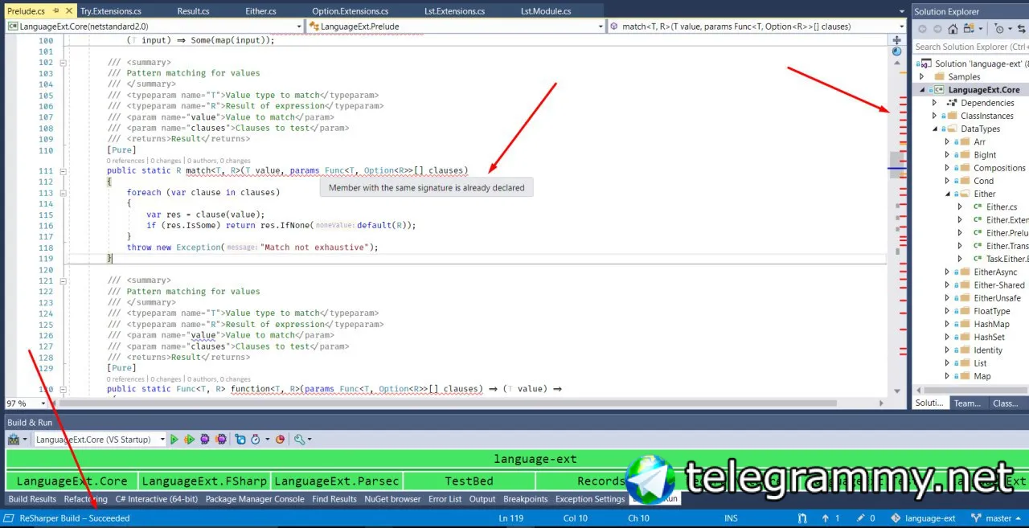Viewport: 1029px width, 528px height.
Task: Switch to the Lst.Extensions.cs tab
Action: (x=454, y=11)
